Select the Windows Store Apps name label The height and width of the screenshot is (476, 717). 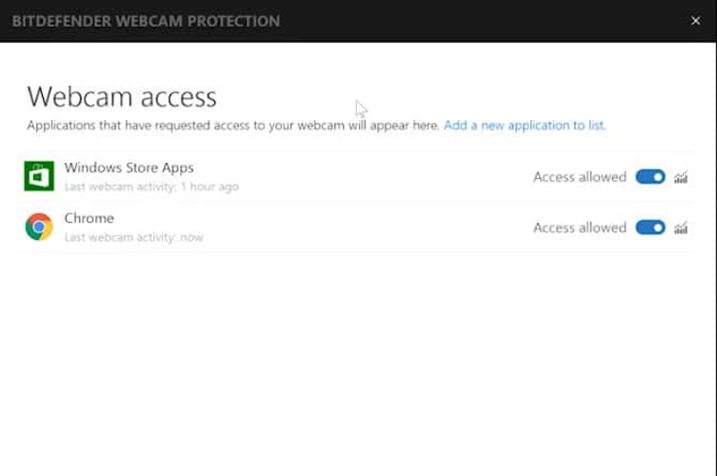(129, 168)
